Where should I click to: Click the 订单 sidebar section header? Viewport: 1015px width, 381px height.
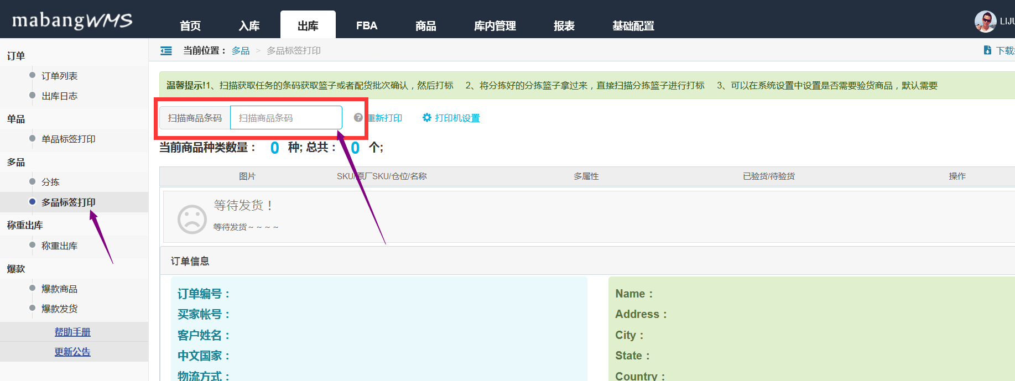click(16, 56)
